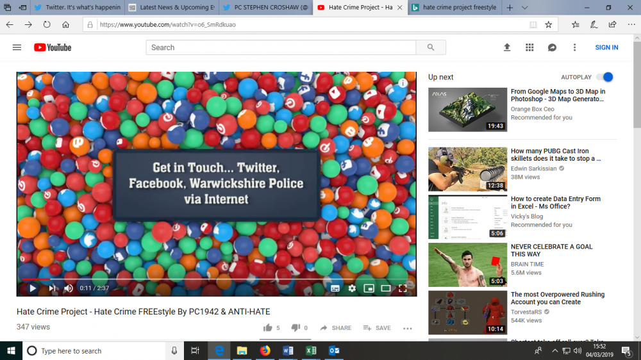Viewport: 641px width, 360px height.
Task: Show hidden system tray icons
Action: (x=554, y=350)
